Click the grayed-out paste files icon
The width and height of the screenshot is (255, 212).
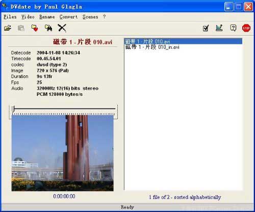click(x=21, y=28)
